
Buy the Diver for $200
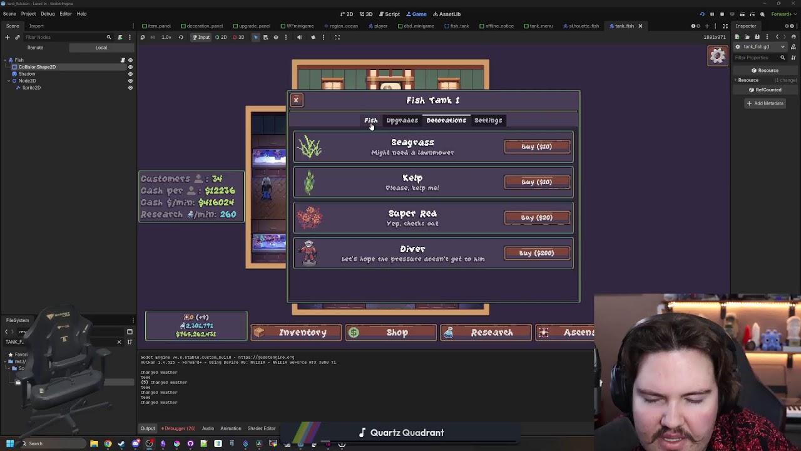tap(537, 253)
